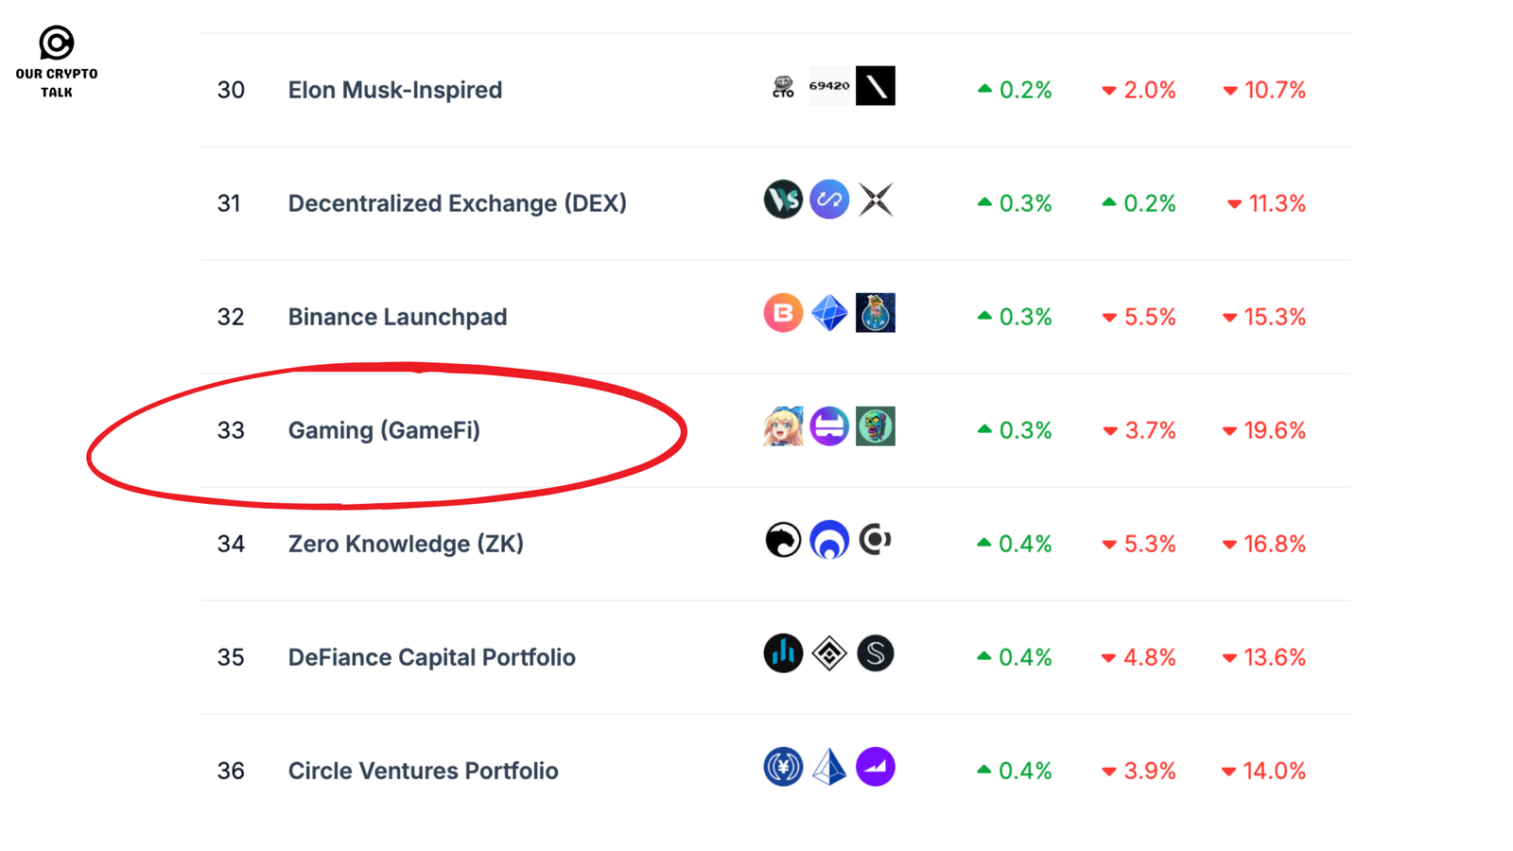Click the S coin icon in DeFiance row

[x=875, y=653]
